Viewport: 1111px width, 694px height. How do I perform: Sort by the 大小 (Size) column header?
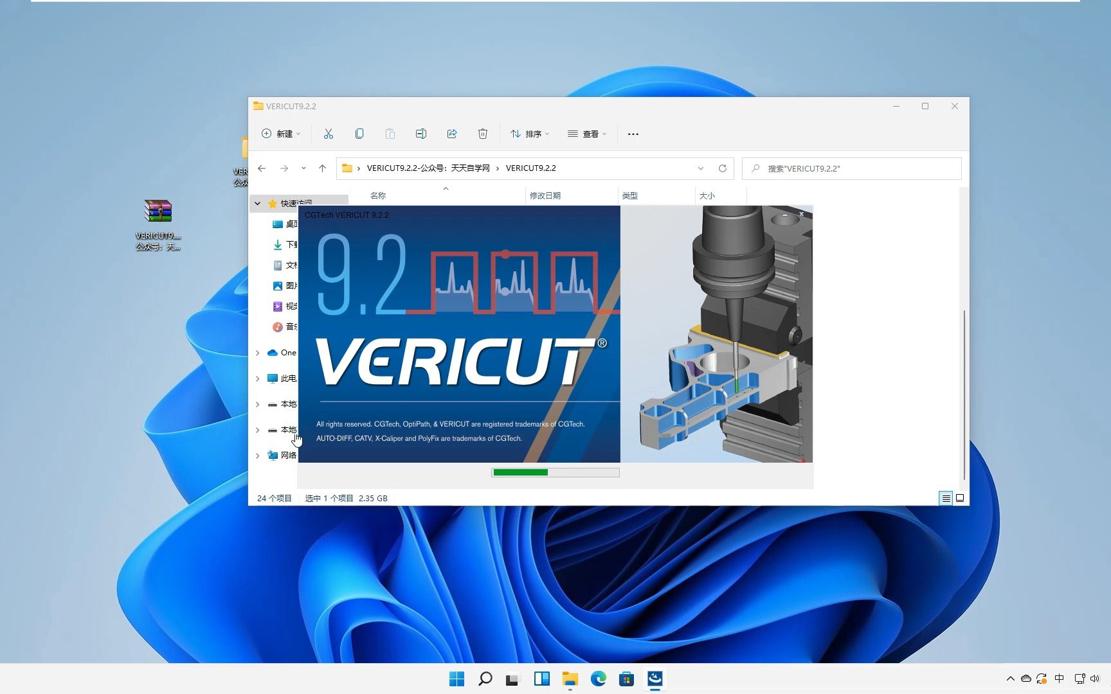[x=707, y=195]
